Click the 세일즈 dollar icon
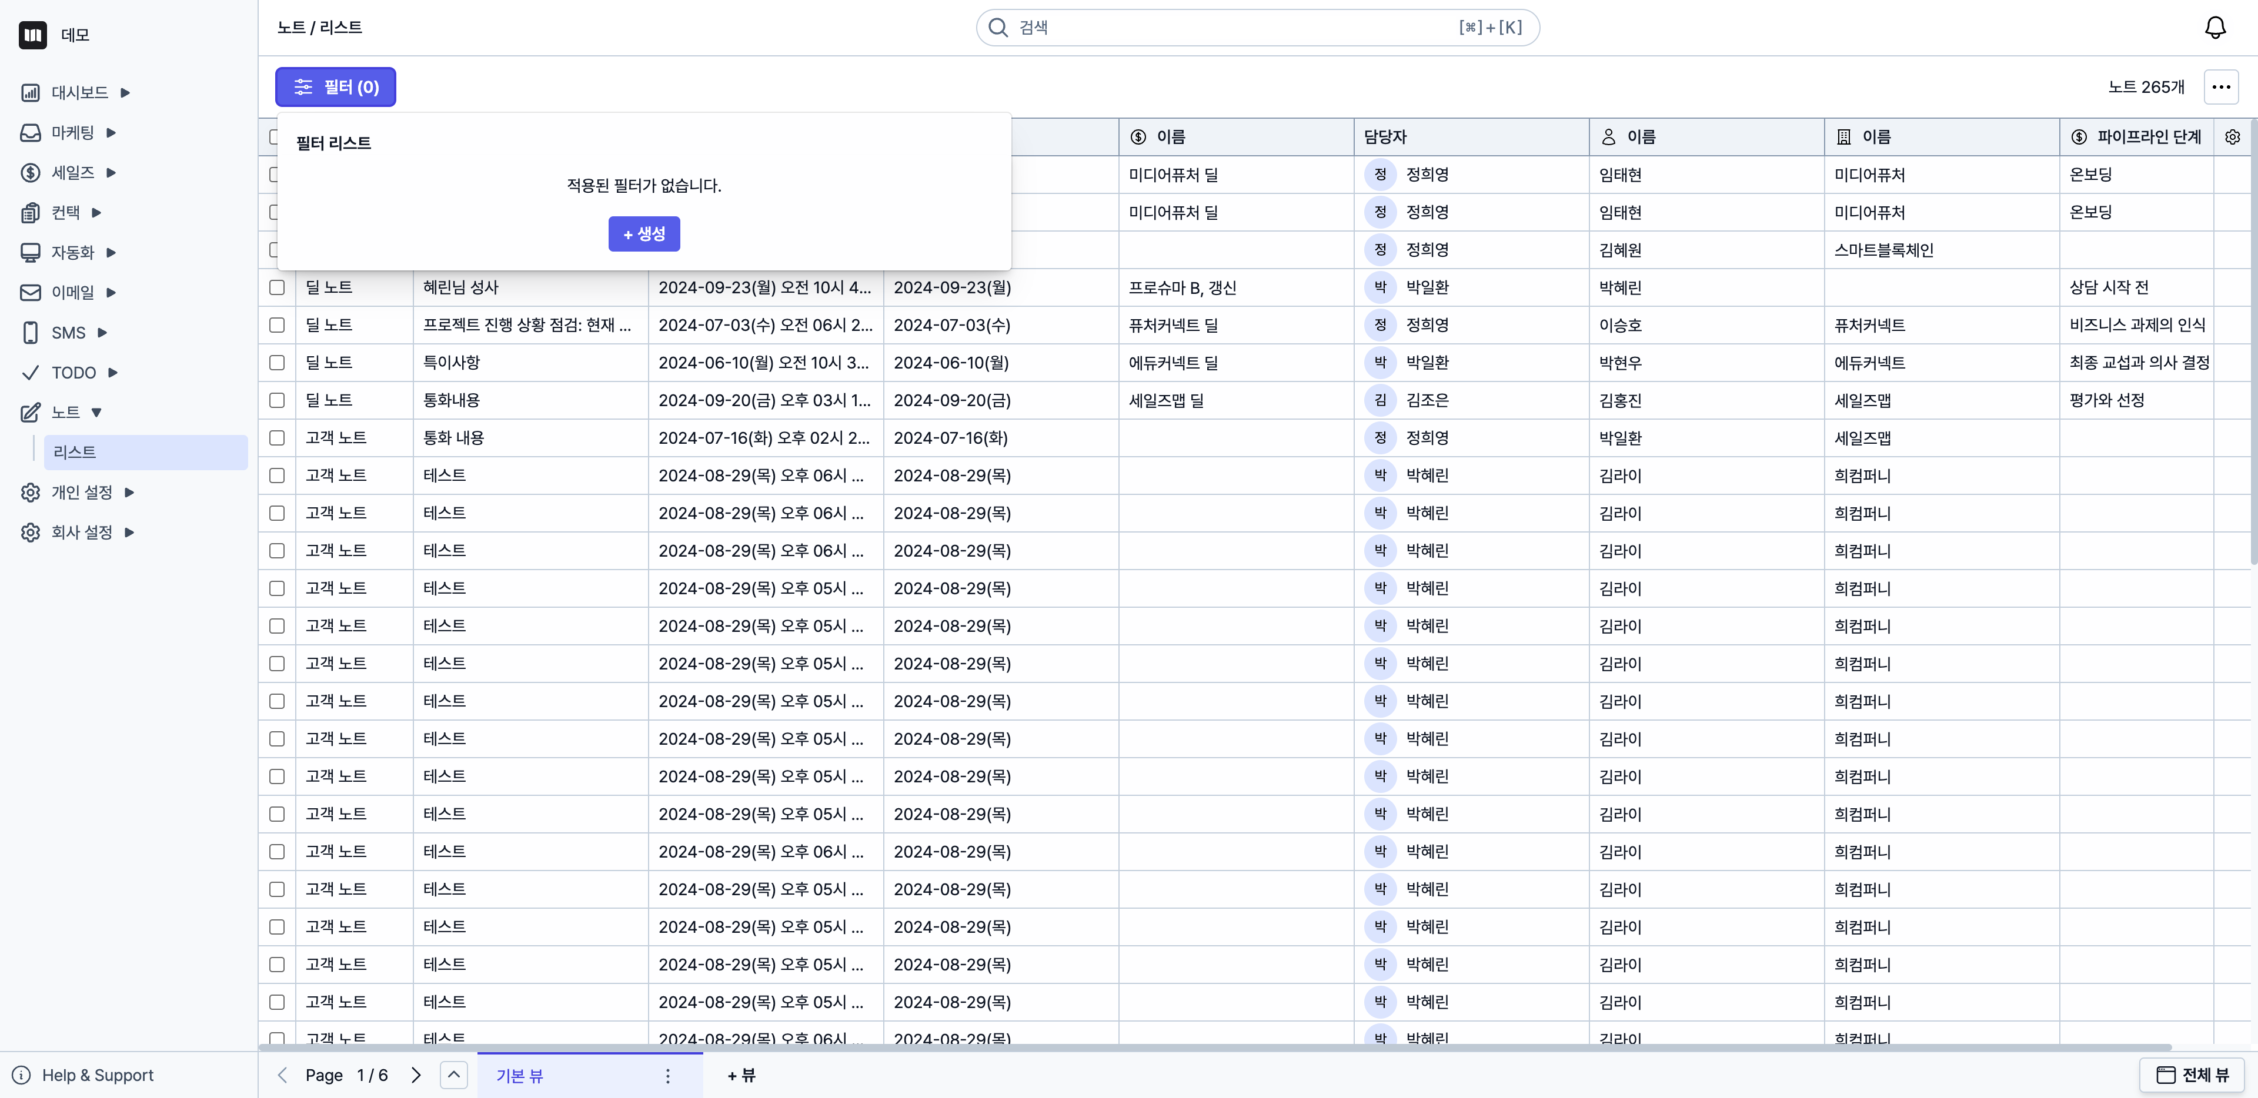Viewport: 2258px width, 1098px height. 31,173
